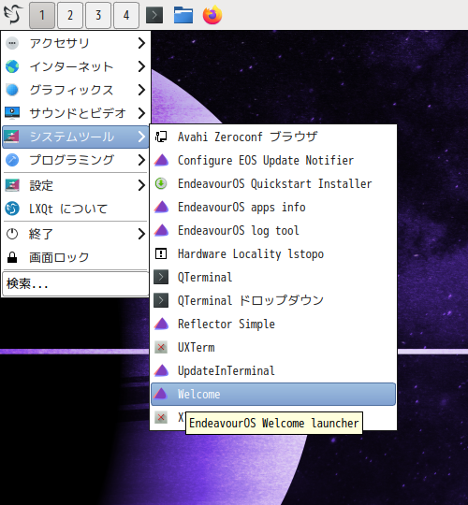Open Configure EOS Update Notifier
This screenshot has height=505, width=468.
click(x=273, y=160)
